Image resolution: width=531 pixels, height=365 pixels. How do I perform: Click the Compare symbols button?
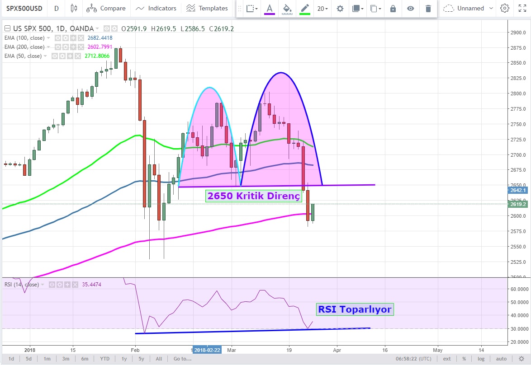[x=106, y=8]
